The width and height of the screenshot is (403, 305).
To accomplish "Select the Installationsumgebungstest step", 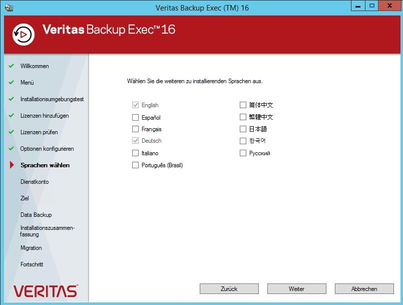I will click(x=52, y=99).
